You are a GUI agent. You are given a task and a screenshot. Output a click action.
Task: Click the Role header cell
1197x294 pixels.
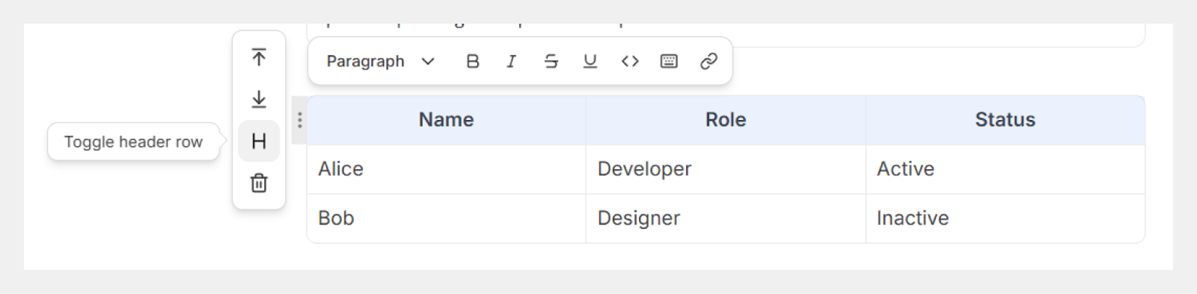pos(725,120)
